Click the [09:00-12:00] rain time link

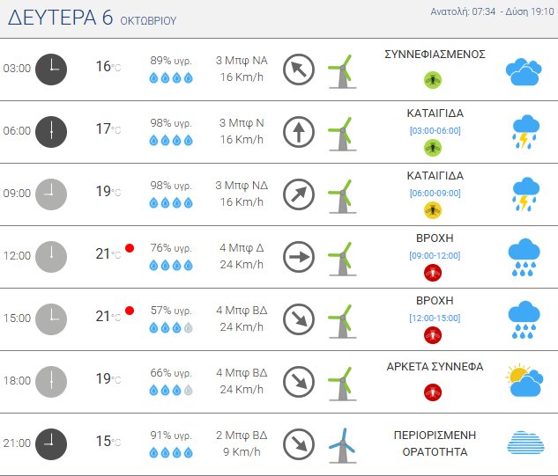435,255
